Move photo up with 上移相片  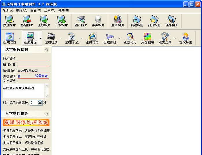click(44, 21)
